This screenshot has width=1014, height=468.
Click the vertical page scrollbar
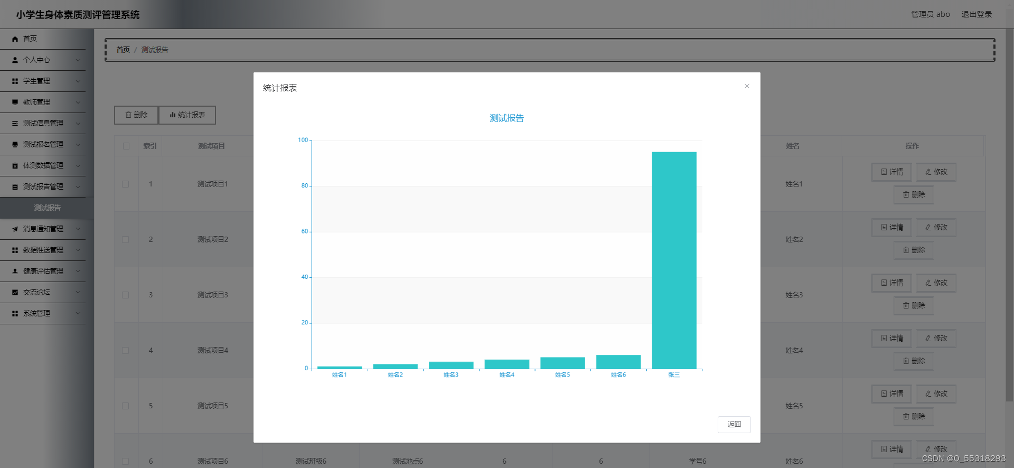[x=1009, y=215]
